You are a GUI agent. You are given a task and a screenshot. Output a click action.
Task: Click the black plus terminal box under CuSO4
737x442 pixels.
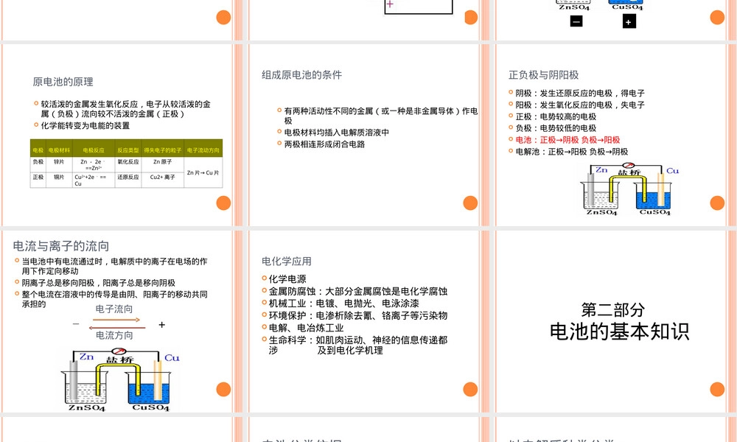[x=629, y=21]
